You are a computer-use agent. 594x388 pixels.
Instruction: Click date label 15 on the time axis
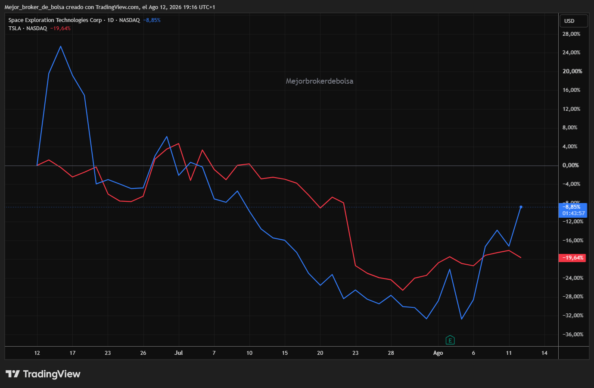click(x=285, y=353)
